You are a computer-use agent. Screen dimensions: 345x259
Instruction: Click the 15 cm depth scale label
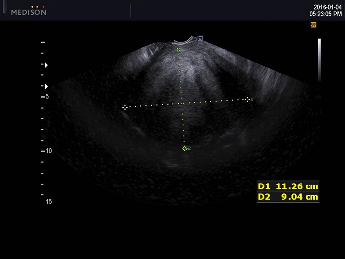pos(49,201)
